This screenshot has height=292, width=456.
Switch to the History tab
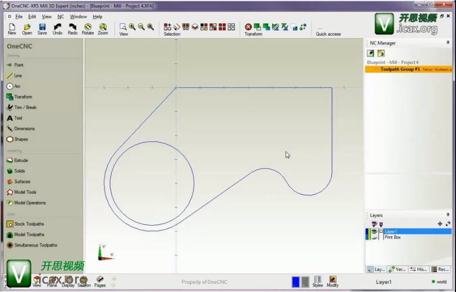coord(419,269)
